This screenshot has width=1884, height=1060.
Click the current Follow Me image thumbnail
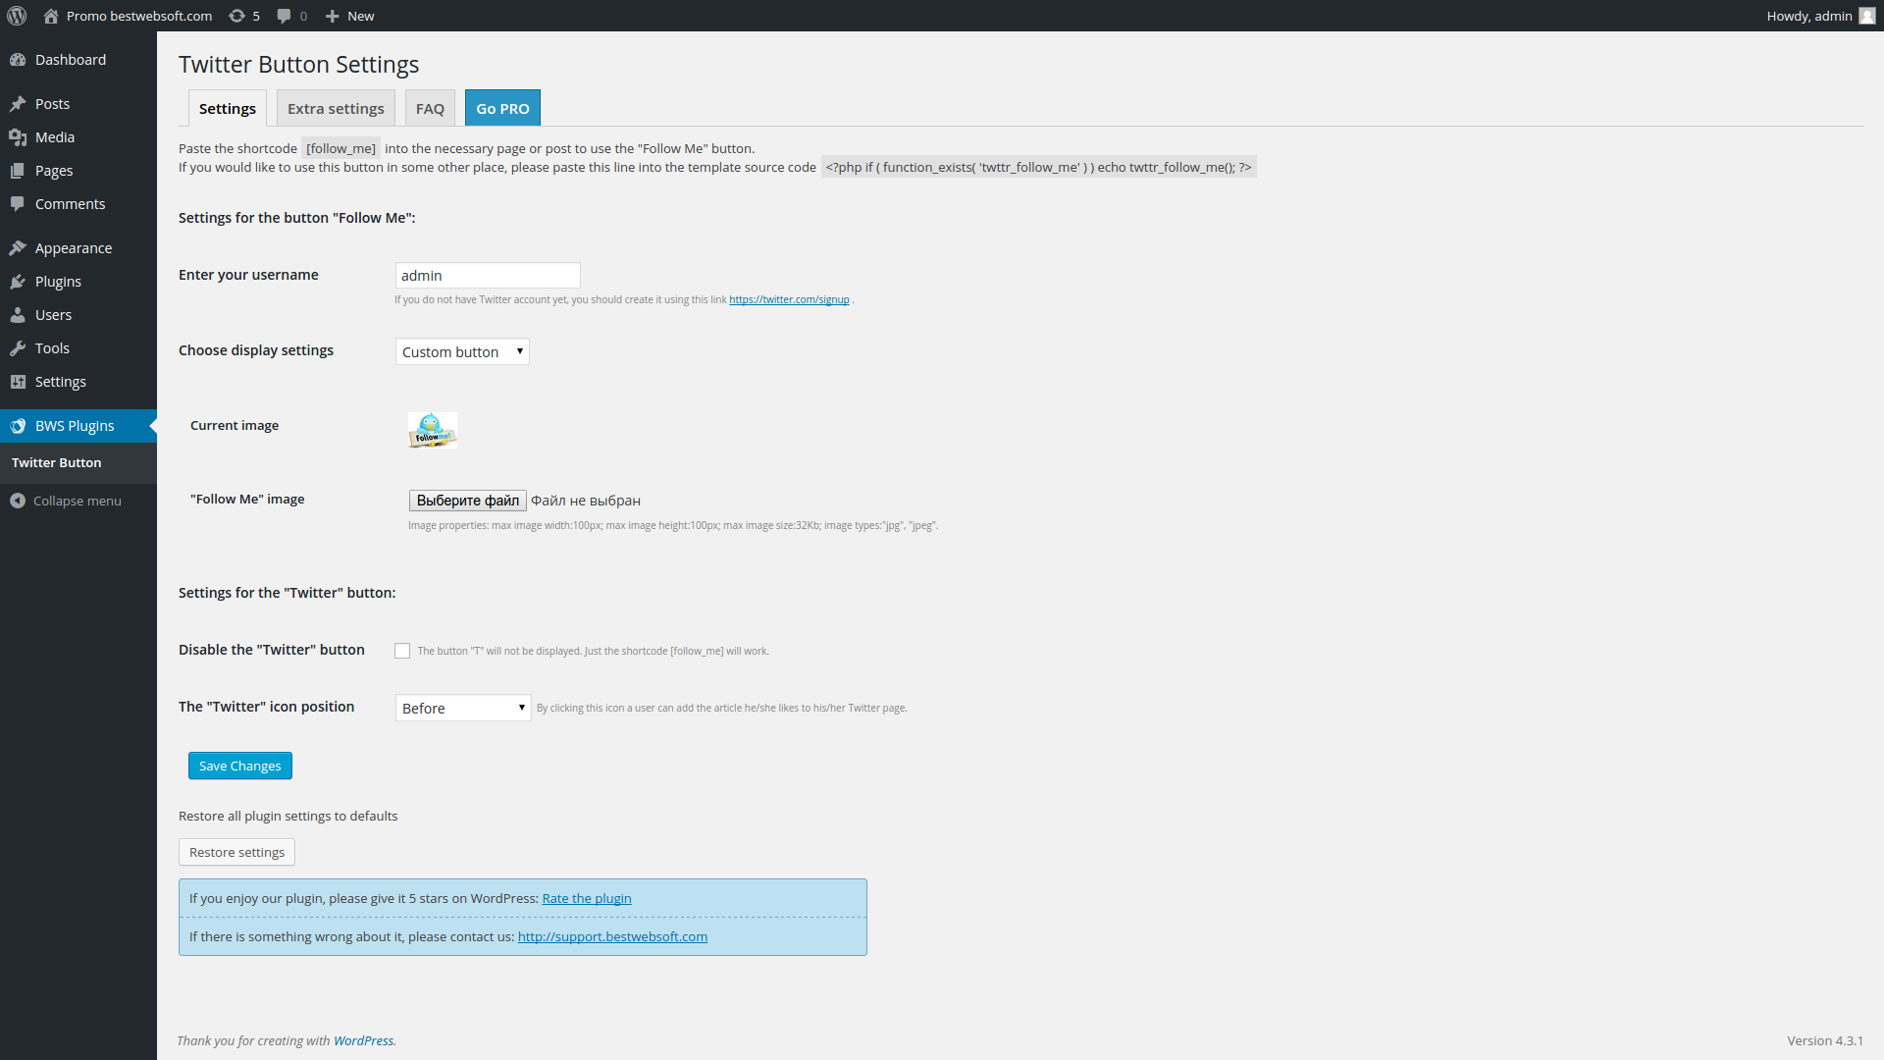(x=433, y=430)
